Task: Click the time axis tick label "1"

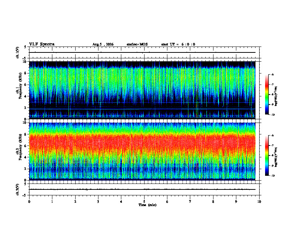Action: (x=52, y=202)
